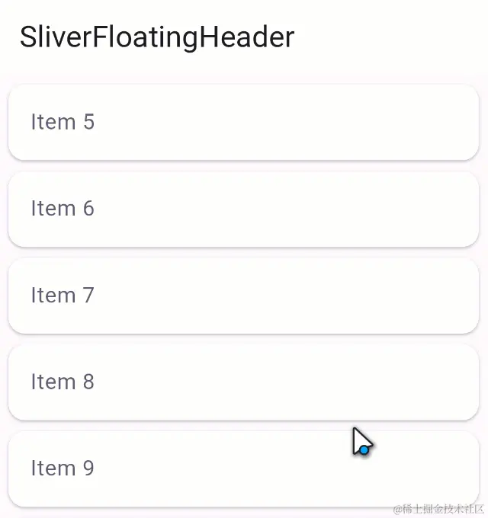Click the digit 5 in Item 5
This screenshot has height=518, width=488.
pyautogui.click(x=89, y=122)
